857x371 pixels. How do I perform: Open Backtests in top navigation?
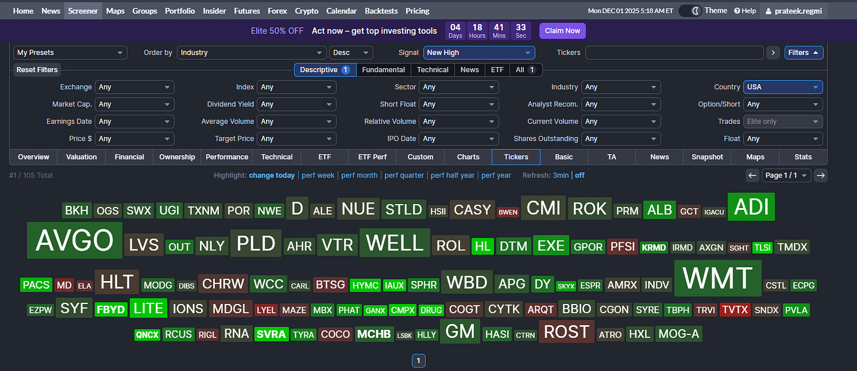381,11
